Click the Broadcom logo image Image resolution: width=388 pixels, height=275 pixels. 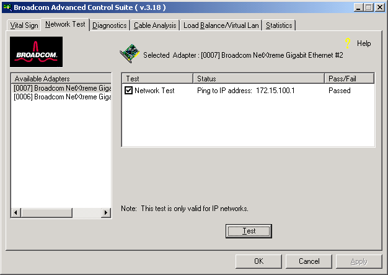tap(36, 52)
